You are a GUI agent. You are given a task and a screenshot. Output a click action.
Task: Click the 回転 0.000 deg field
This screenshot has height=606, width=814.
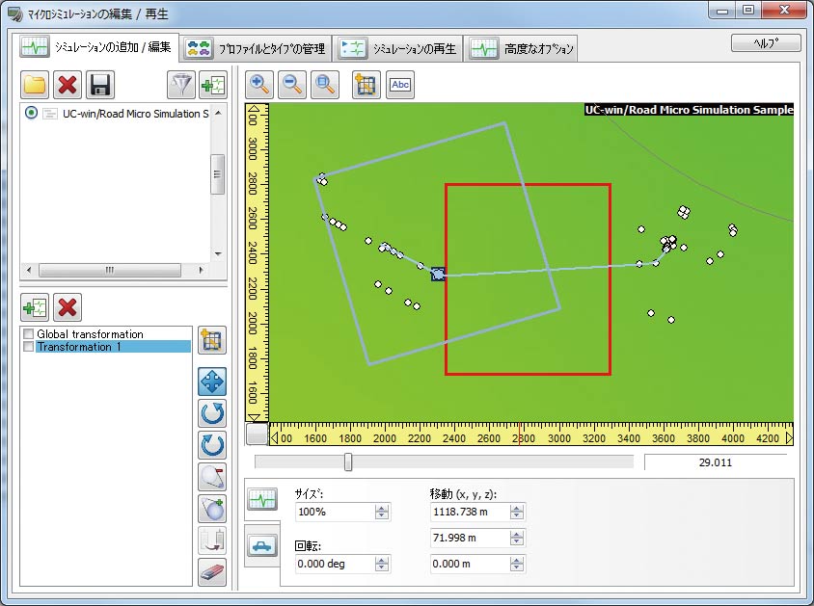coord(335,564)
